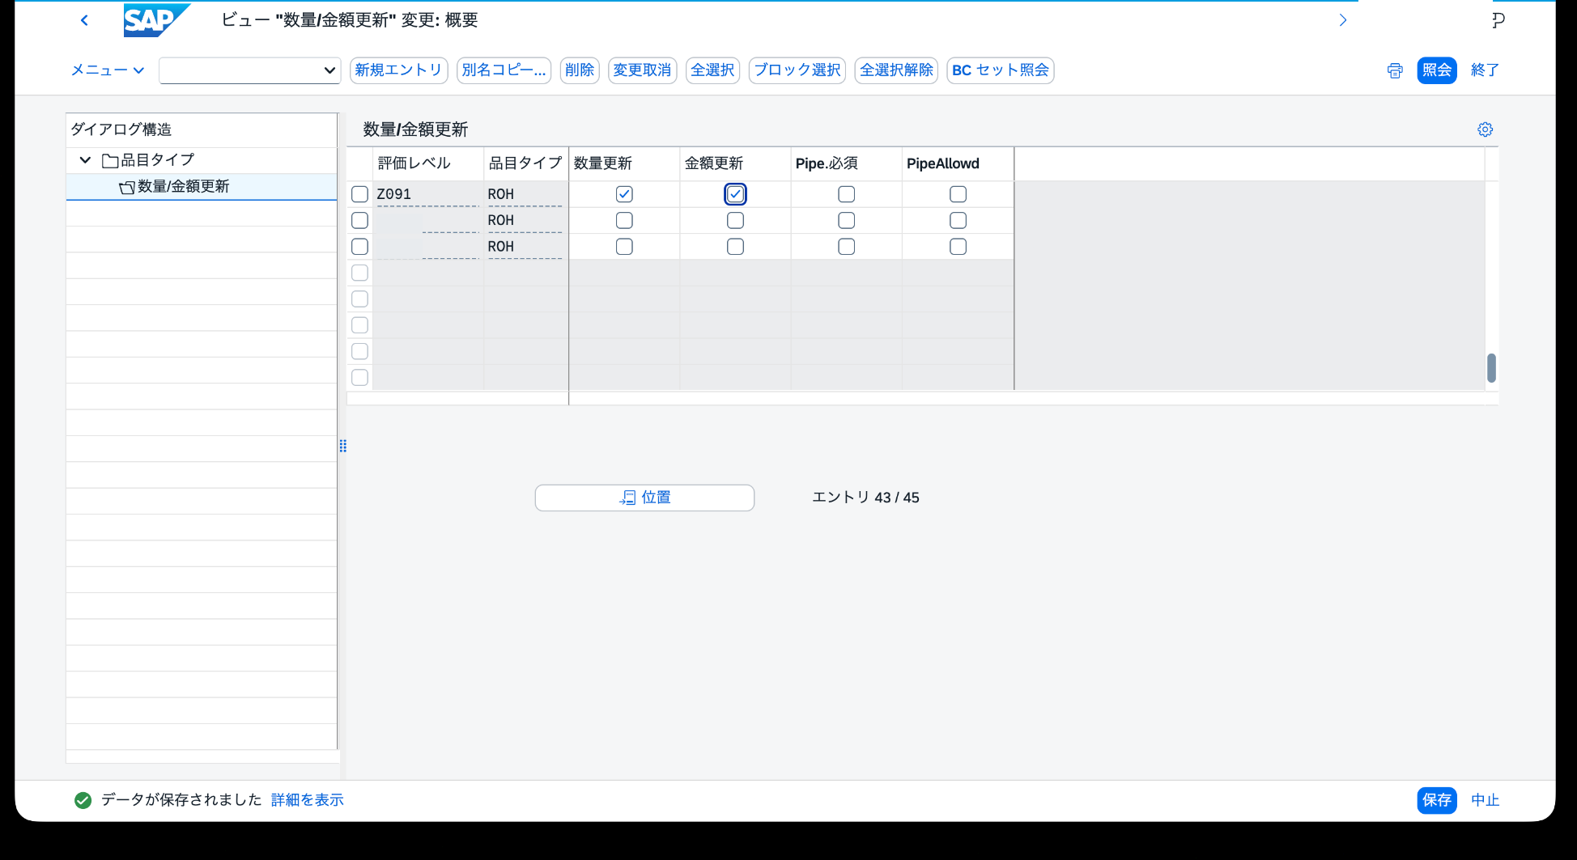Click the icon at the top-right corner of the header
The width and height of the screenshot is (1577, 860).
(1498, 20)
